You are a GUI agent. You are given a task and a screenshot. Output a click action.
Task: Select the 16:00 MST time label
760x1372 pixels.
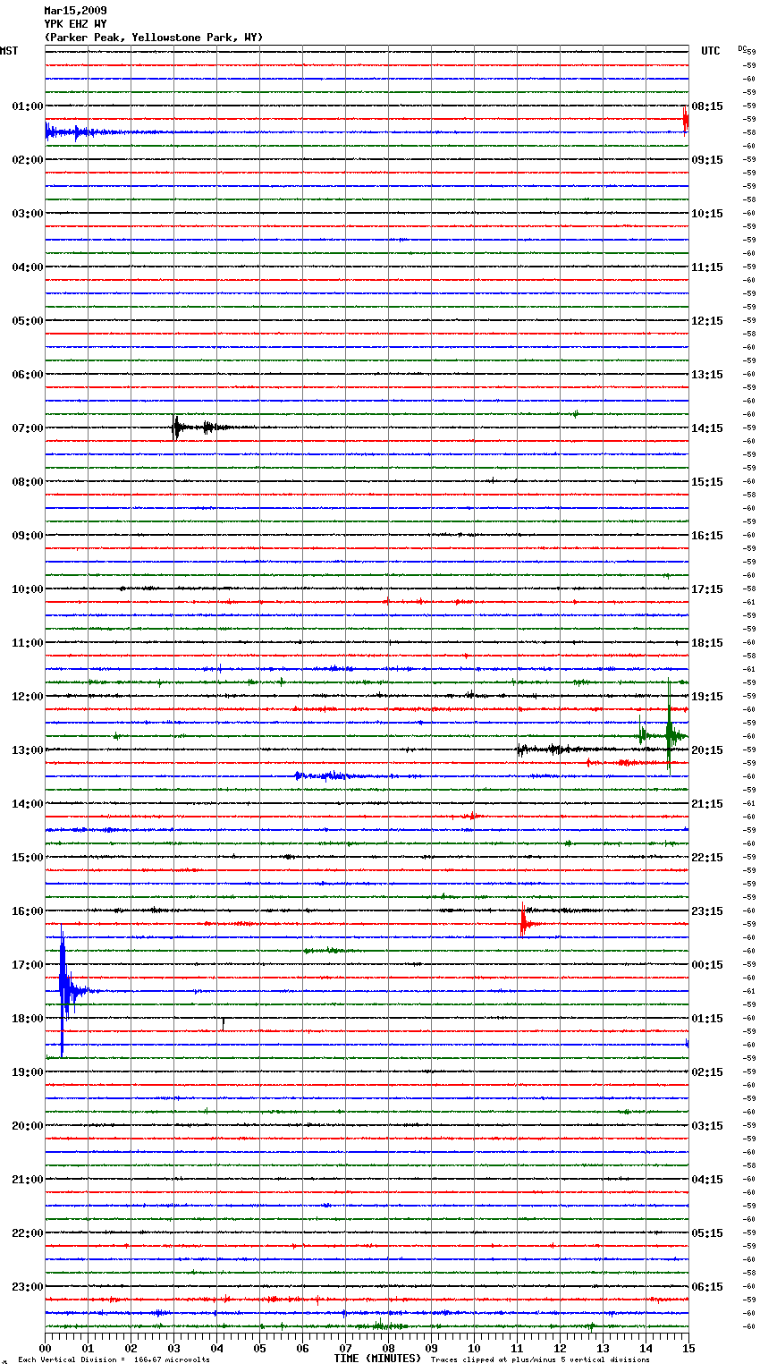(x=28, y=911)
